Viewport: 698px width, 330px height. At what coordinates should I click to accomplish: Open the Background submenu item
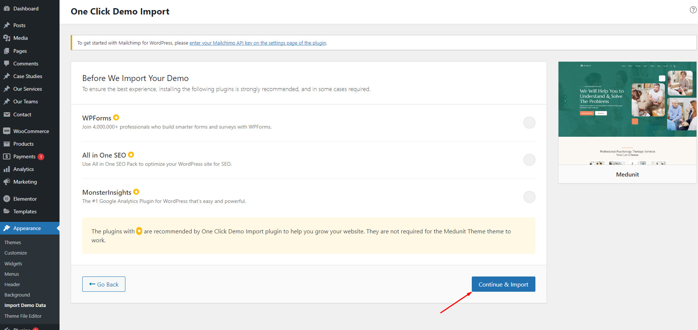pyautogui.click(x=17, y=295)
